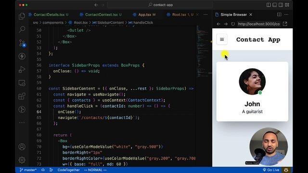Click the cloud sync icon in status bar
This screenshot has width=308, height=173.
(43, 170)
